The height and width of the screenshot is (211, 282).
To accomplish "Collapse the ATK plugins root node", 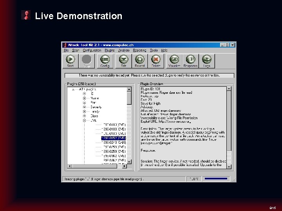I will 73,89.
